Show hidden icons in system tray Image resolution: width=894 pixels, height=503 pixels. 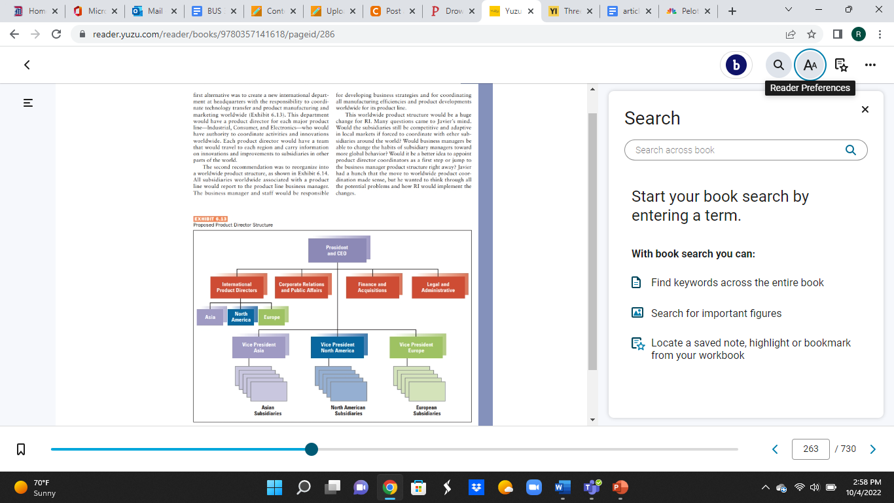click(x=765, y=487)
